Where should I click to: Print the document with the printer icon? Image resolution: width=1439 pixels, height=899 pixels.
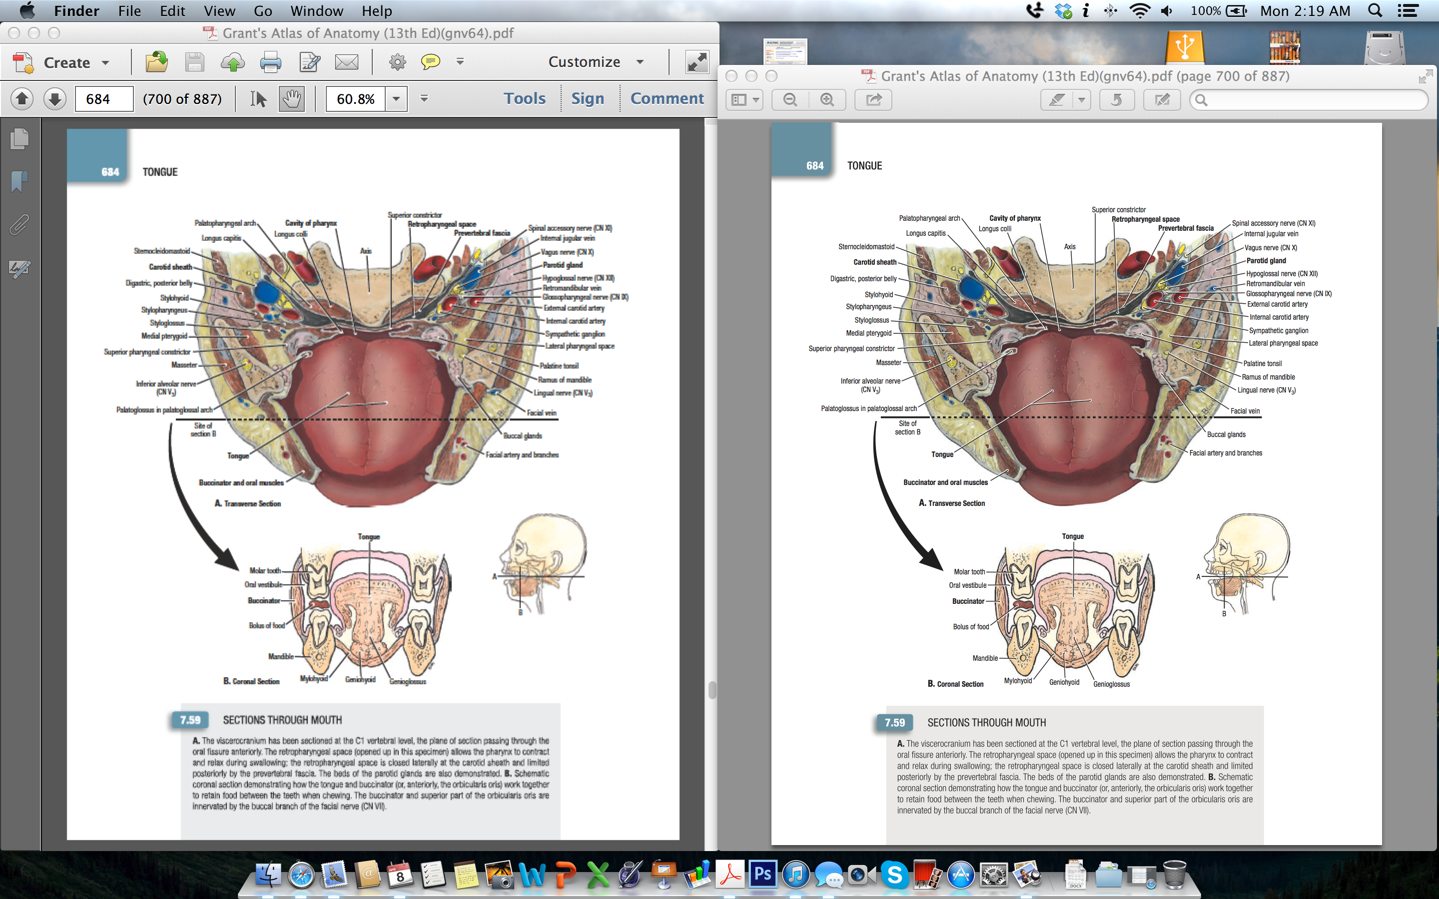tap(270, 62)
